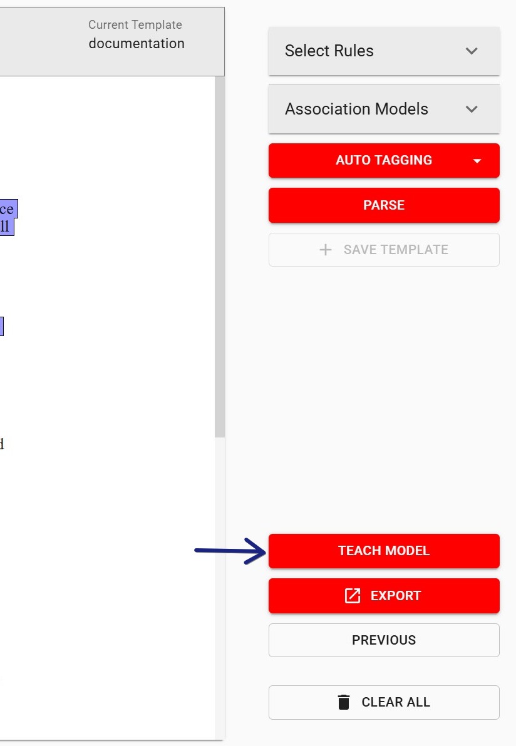The height and width of the screenshot is (746, 516).
Task: Click the Current Template documentation field
Action: (x=136, y=43)
